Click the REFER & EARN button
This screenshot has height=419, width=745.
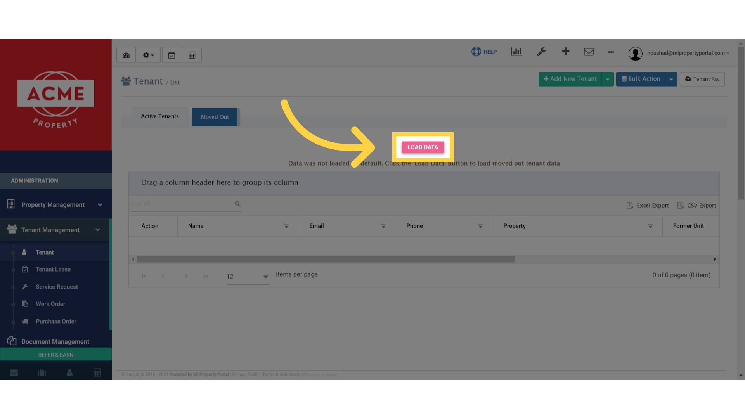(55, 355)
